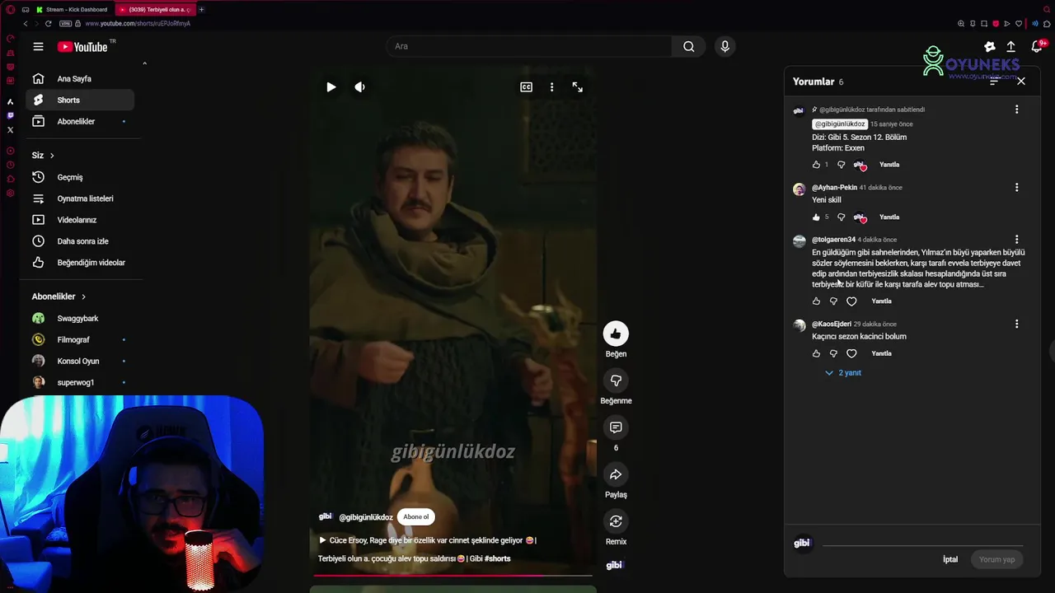The image size is (1055, 593).
Task: Mute the Shorts video volume
Action: click(360, 86)
